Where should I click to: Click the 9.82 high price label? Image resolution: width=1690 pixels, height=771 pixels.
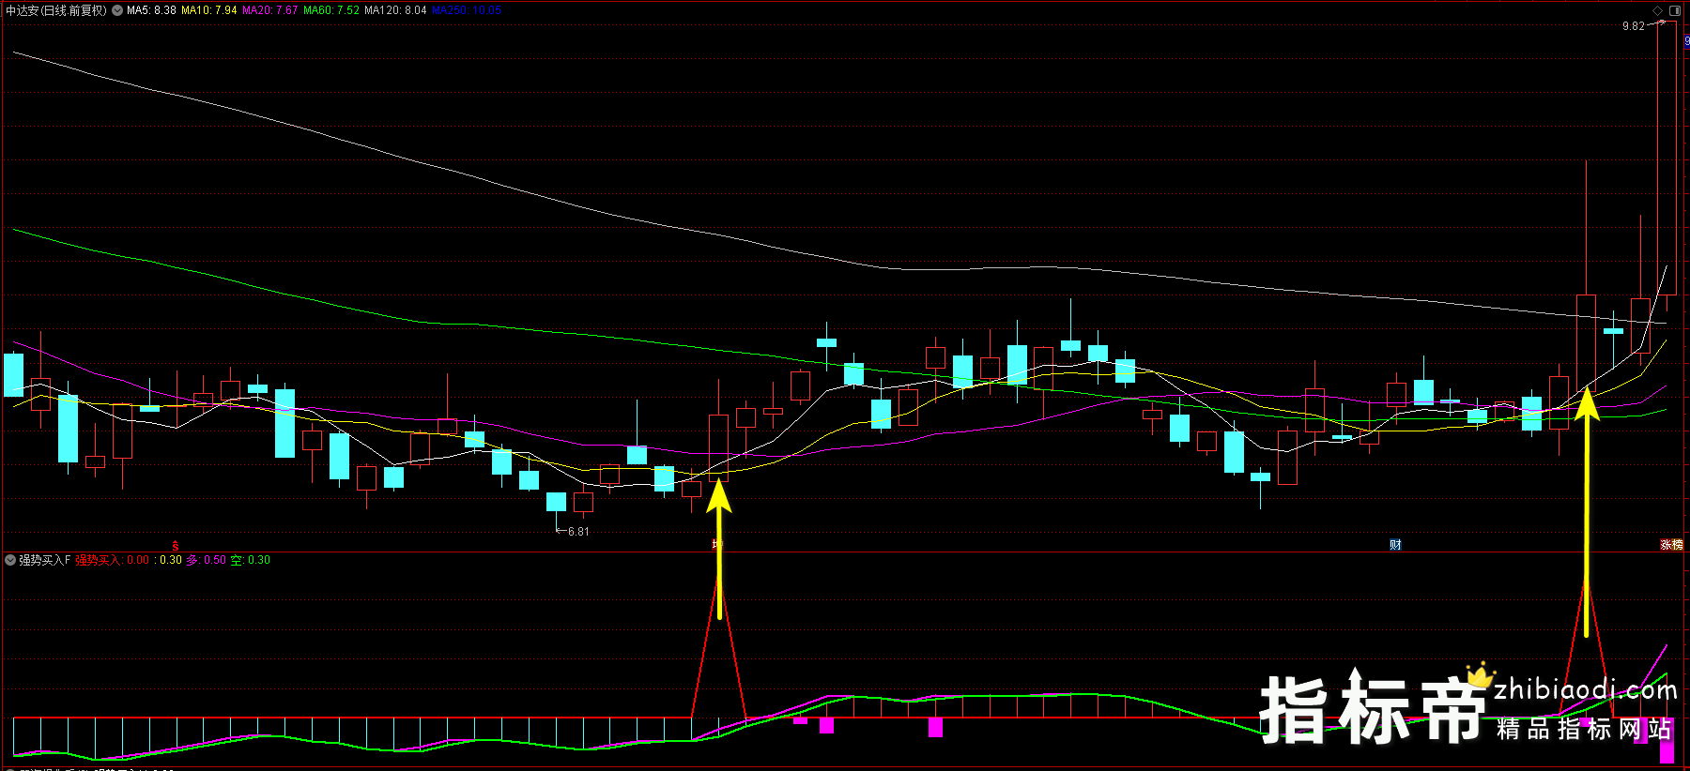point(1634,26)
